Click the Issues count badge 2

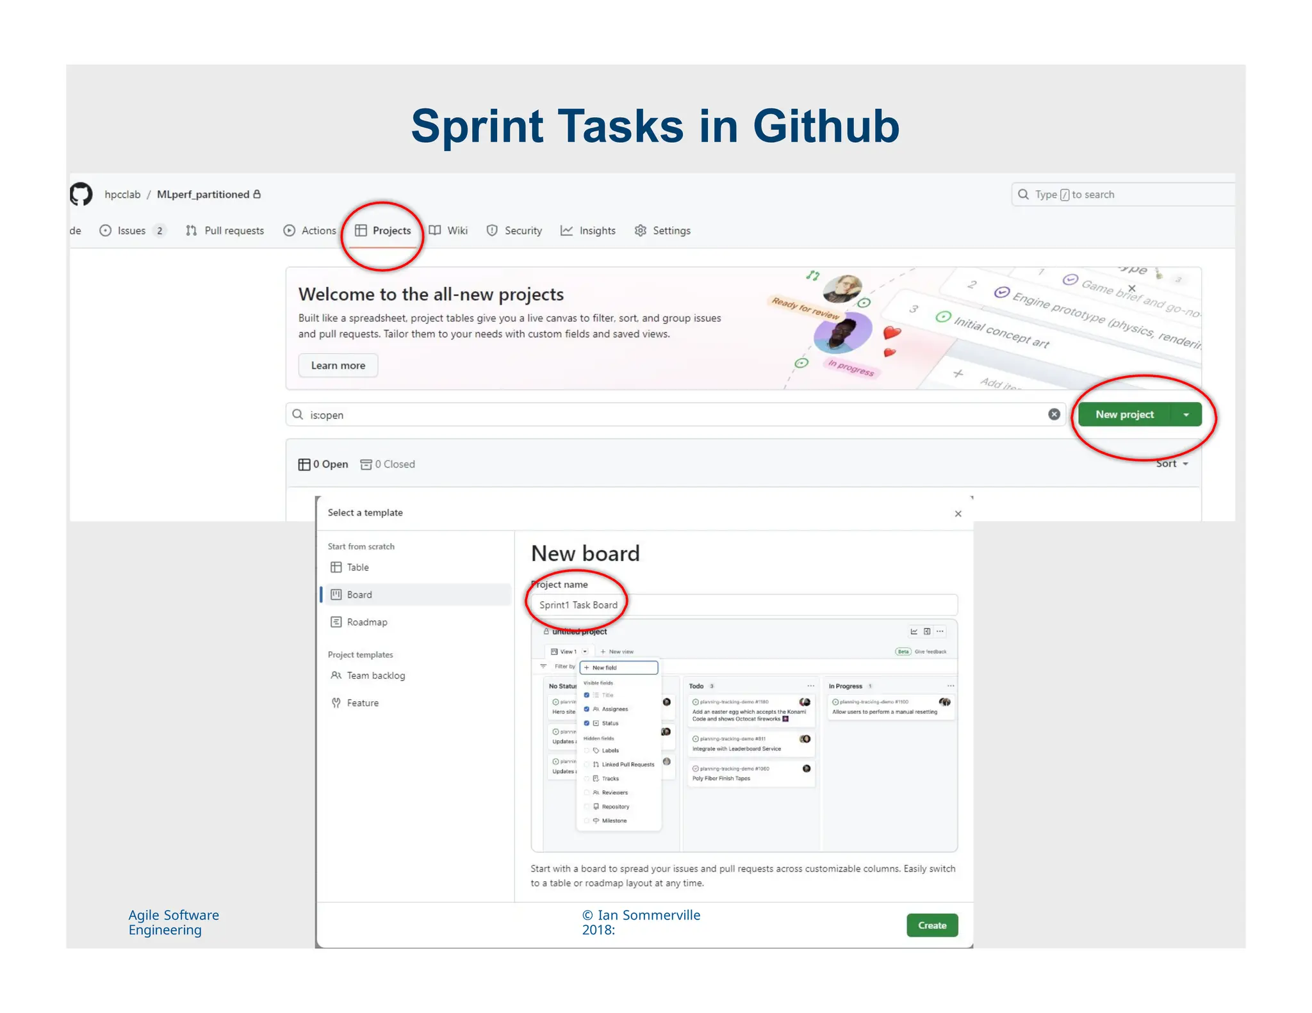coord(160,231)
